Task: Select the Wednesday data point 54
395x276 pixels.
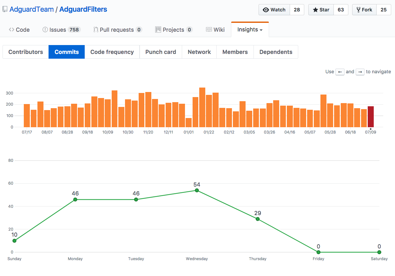Action: click(197, 190)
